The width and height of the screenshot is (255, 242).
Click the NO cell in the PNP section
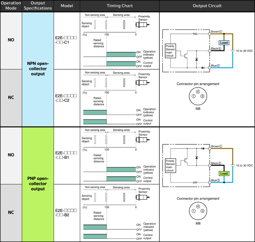click(x=11, y=156)
